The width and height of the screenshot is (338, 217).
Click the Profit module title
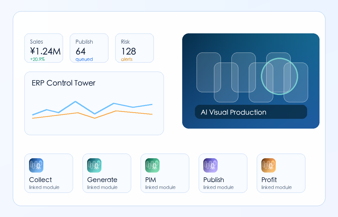pyautogui.click(x=269, y=180)
